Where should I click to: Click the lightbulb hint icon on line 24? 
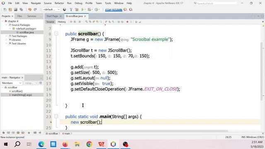tap(51, 122)
